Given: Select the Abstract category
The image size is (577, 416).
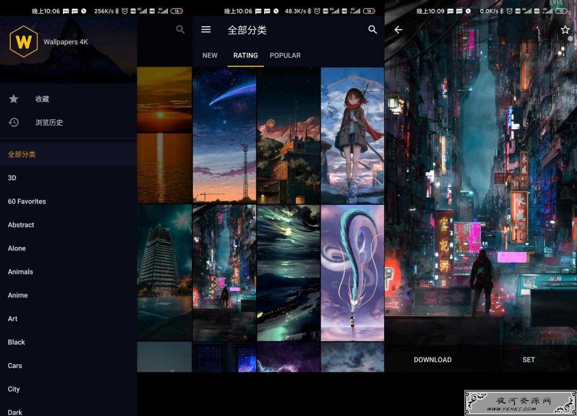Looking at the screenshot, I should [x=69, y=225].
